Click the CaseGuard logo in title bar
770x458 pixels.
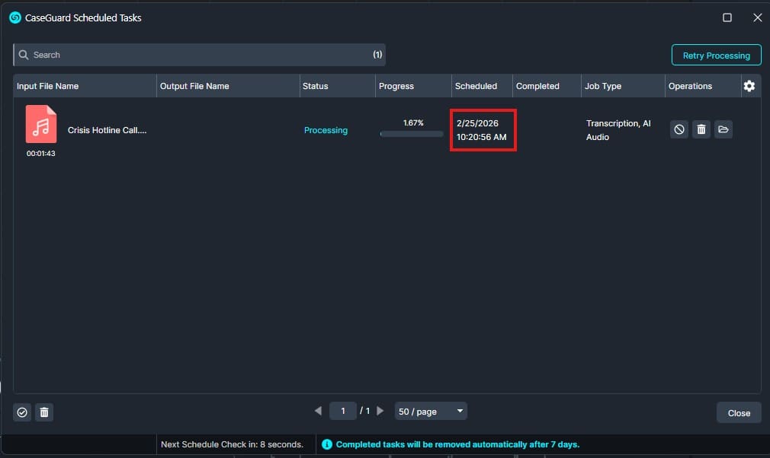pyautogui.click(x=14, y=17)
